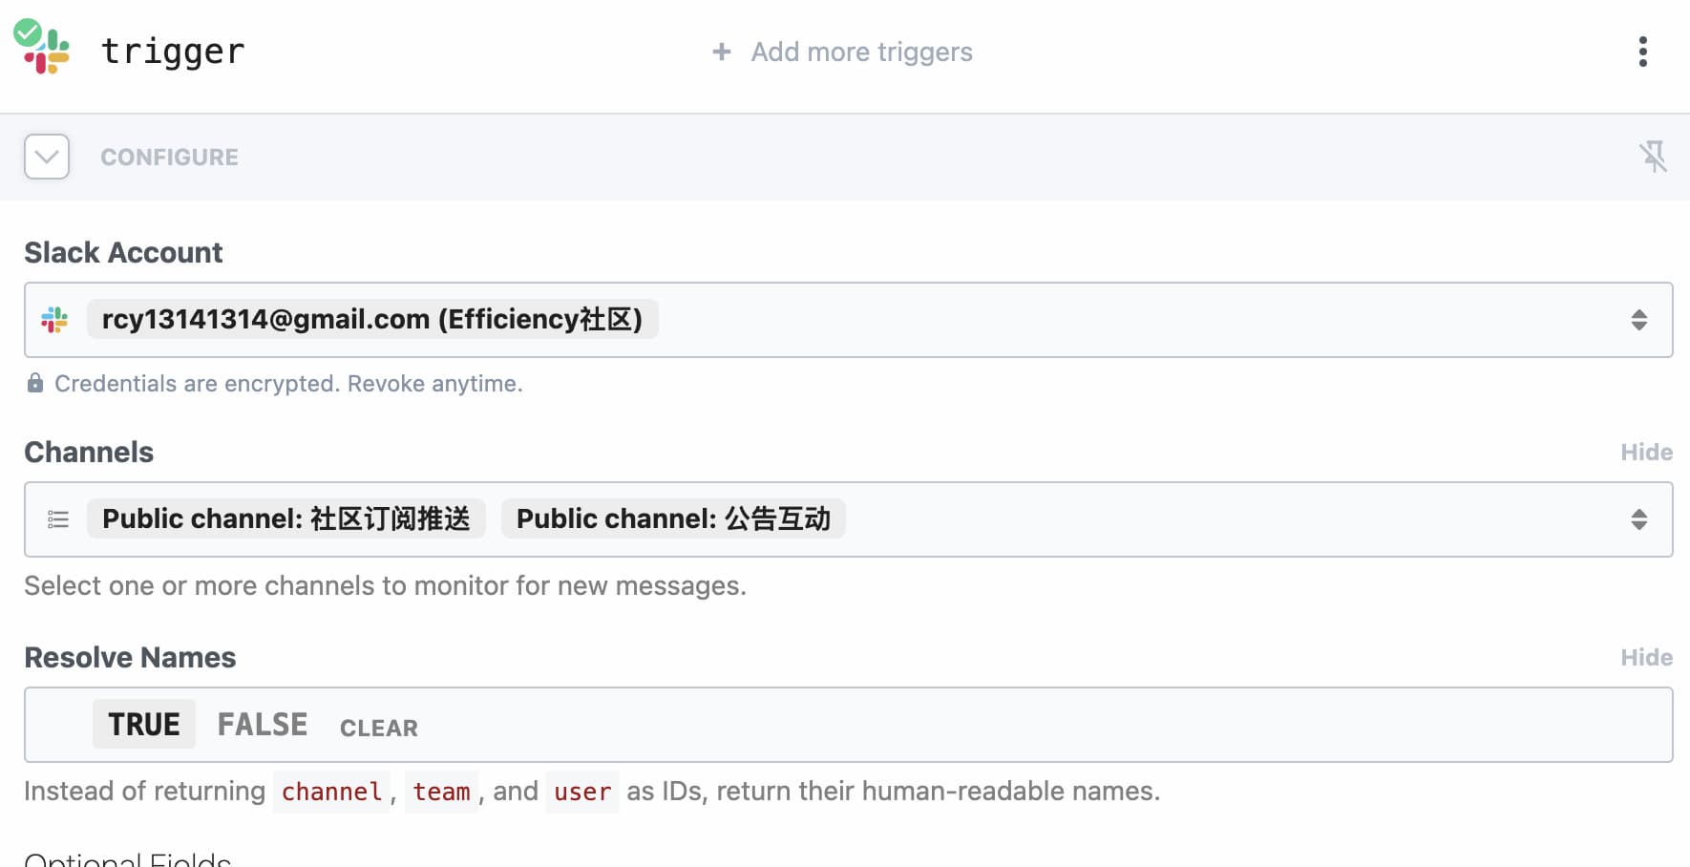Select the rcy13141314@gmail.com account chip
Image resolution: width=1690 pixels, height=867 pixels.
(372, 319)
